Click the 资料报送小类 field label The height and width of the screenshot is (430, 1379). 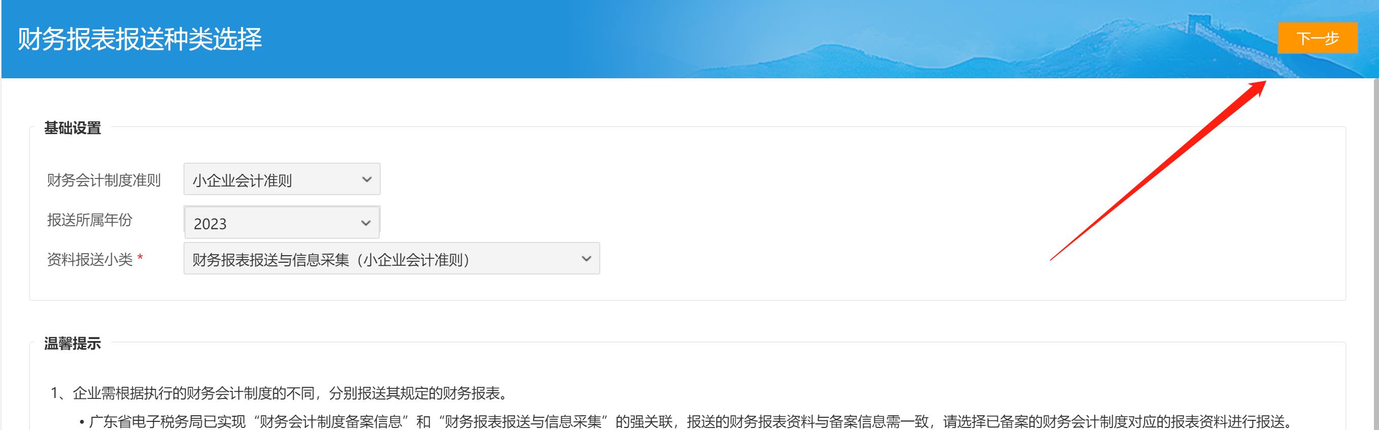(89, 260)
